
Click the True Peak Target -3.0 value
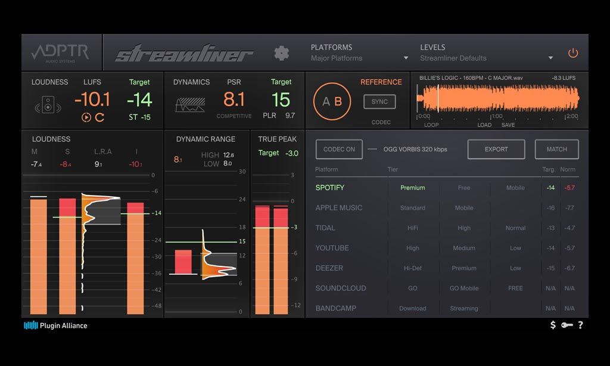[x=292, y=153]
